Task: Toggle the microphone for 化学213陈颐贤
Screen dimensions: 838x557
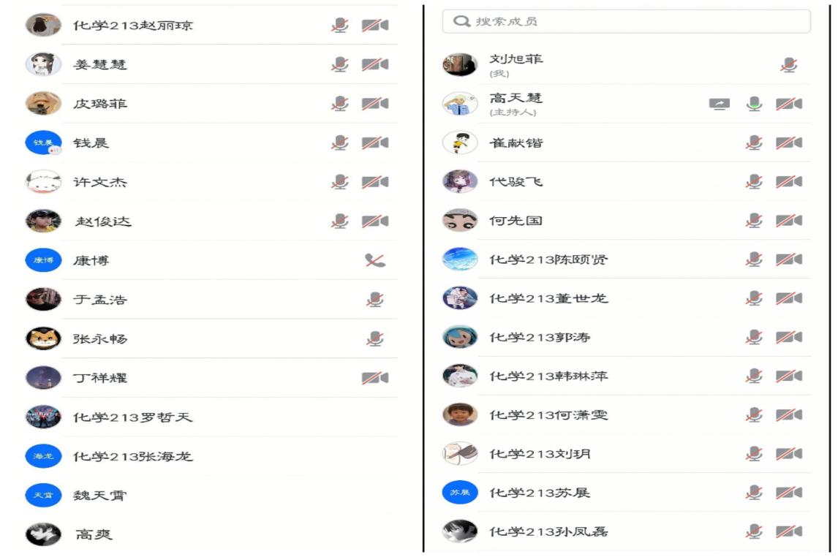Action: point(754,259)
